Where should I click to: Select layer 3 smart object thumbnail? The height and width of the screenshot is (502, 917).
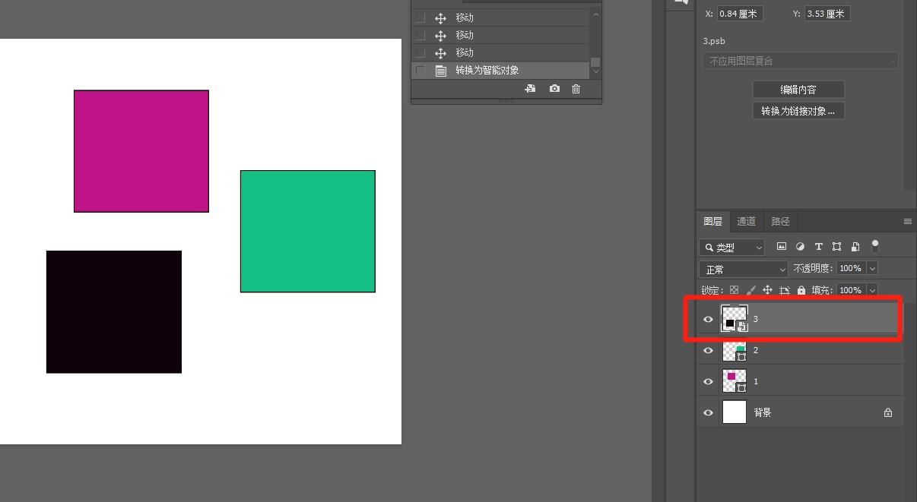(x=735, y=319)
